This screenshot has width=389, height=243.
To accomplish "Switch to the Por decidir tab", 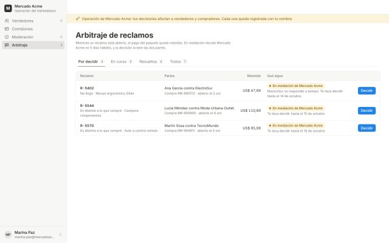I will [91, 62].
